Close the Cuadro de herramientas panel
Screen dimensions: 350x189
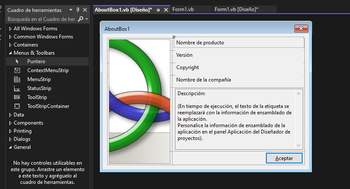[x=85, y=10]
